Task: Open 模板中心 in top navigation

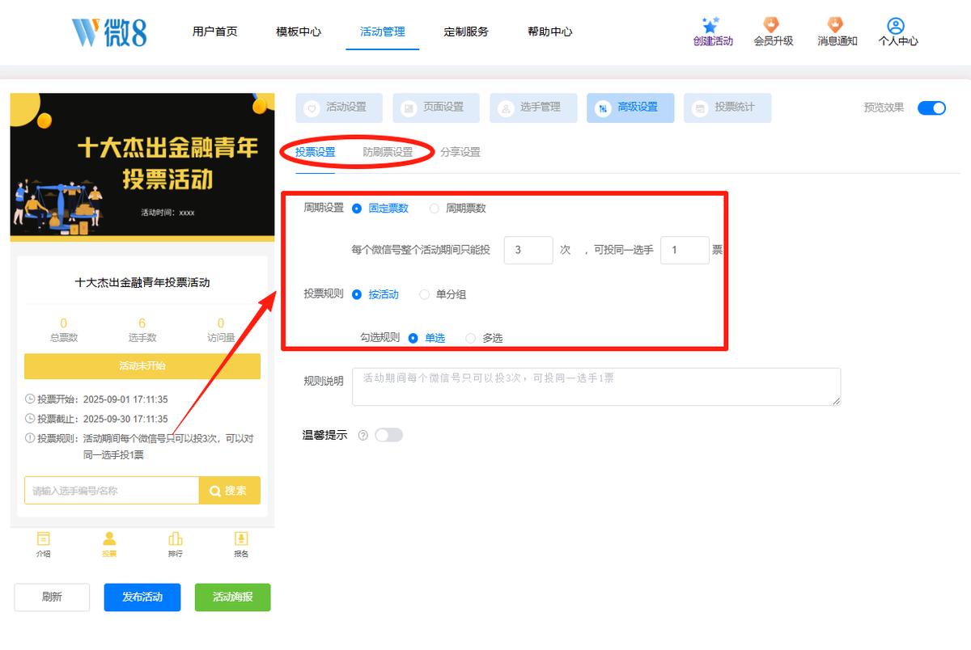Action: (x=299, y=32)
